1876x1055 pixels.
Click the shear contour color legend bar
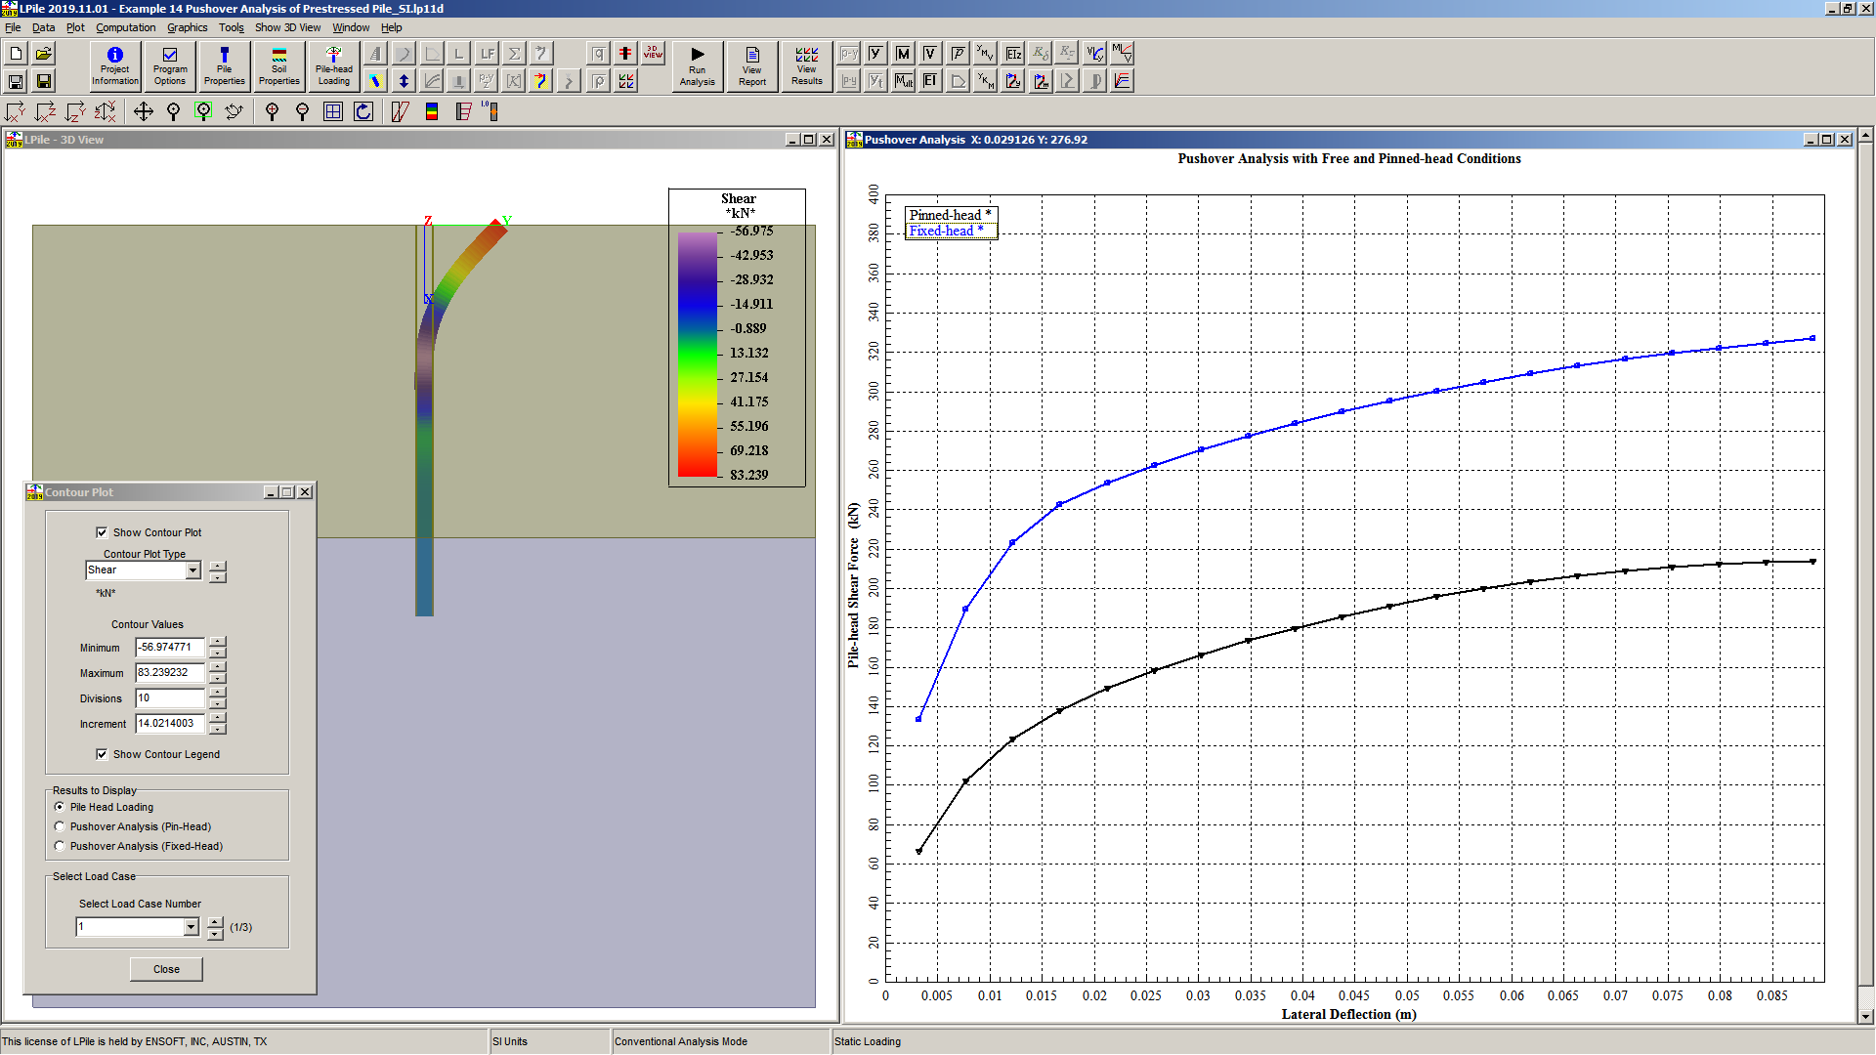point(698,354)
